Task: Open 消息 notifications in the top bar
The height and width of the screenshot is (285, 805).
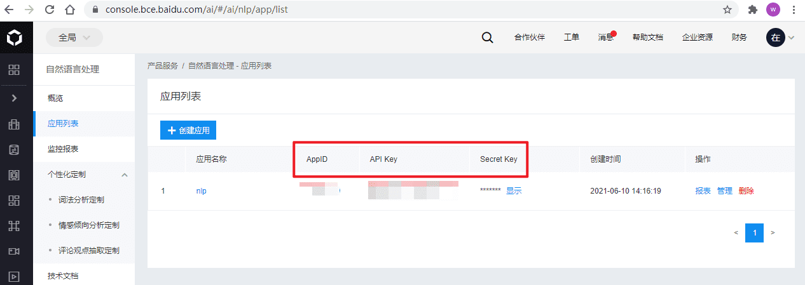Action: pos(606,37)
